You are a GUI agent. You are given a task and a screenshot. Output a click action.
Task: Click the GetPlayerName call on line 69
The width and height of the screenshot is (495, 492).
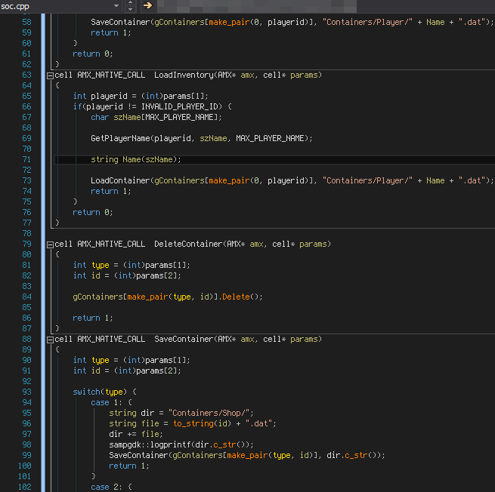[202, 138]
